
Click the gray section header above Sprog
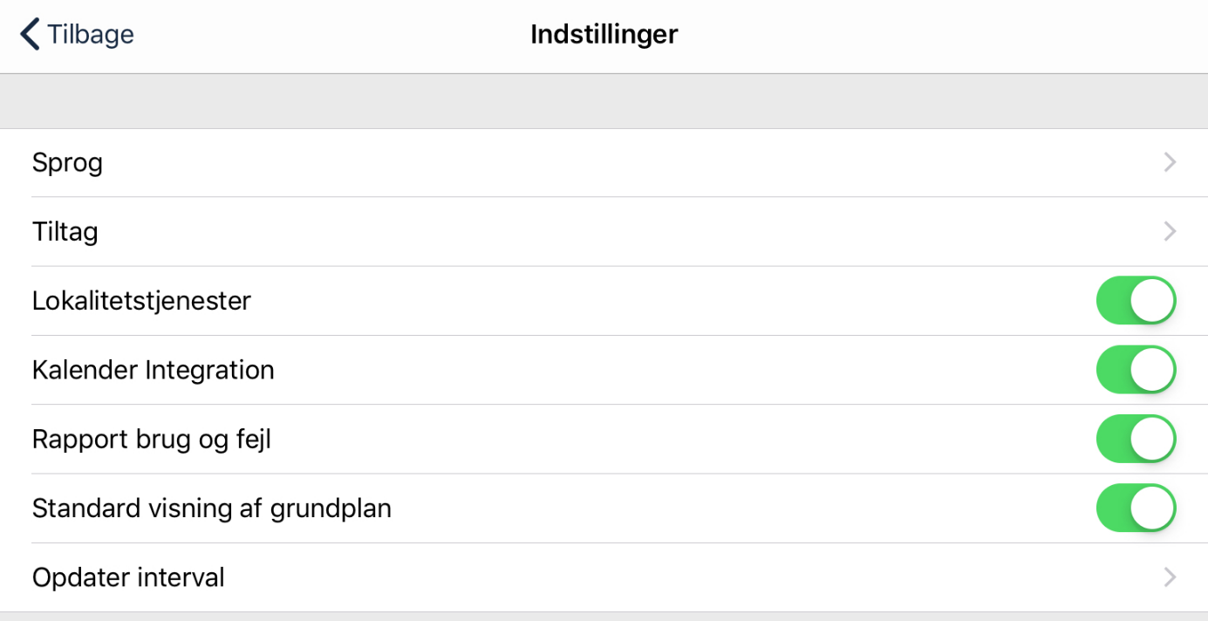click(x=604, y=101)
